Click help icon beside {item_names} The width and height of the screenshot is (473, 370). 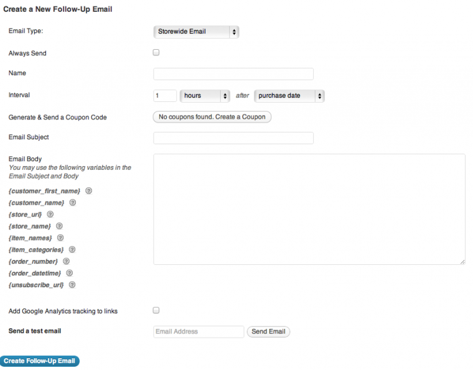pos(60,238)
